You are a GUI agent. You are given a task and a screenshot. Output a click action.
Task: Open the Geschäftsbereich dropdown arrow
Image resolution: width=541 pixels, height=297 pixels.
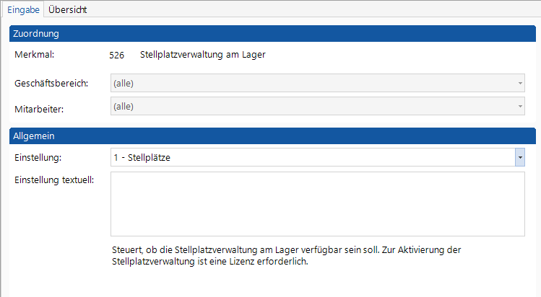pyautogui.click(x=520, y=83)
